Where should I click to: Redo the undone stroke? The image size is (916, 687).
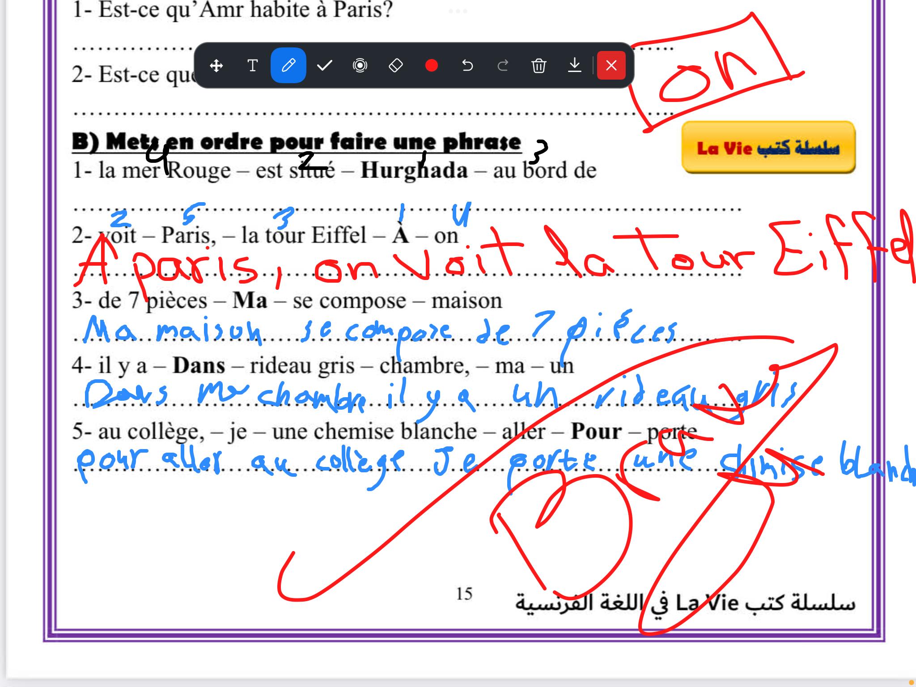coord(503,66)
